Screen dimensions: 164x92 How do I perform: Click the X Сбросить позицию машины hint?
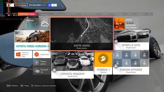(44, 86)
